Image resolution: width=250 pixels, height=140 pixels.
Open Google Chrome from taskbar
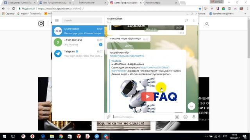click(x=61, y=136)
